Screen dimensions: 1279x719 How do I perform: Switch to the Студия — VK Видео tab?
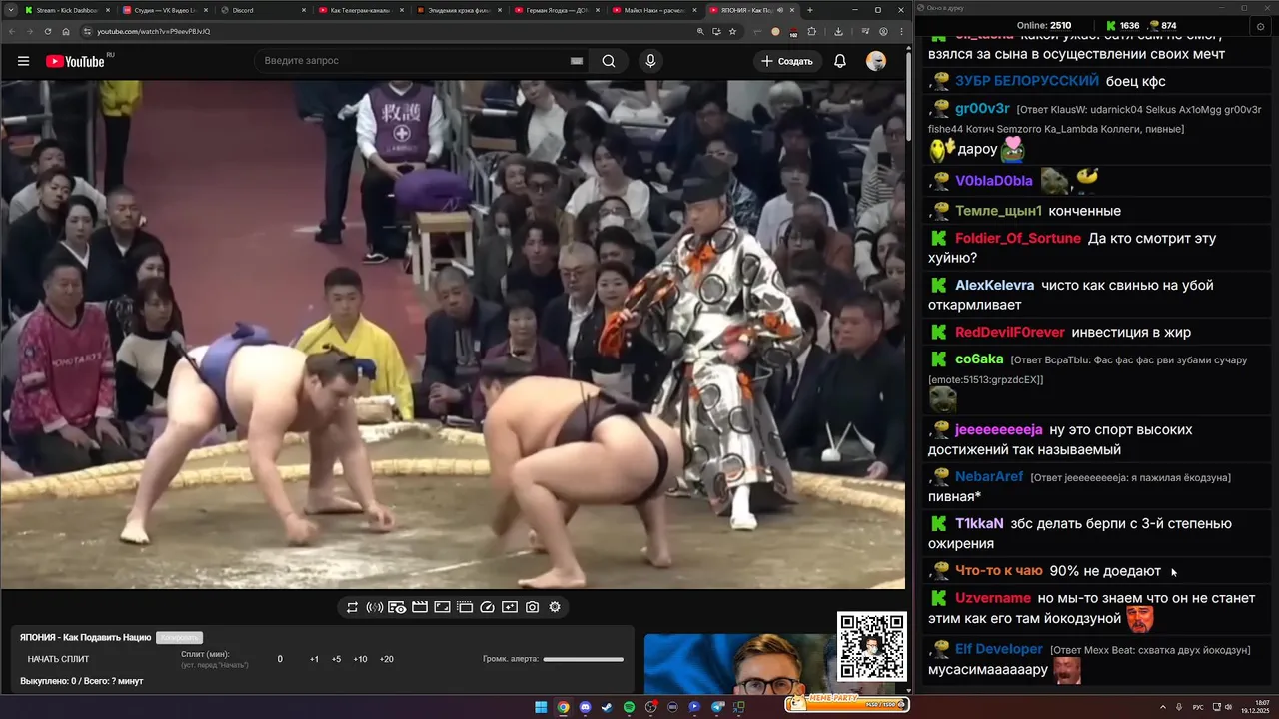164,10
